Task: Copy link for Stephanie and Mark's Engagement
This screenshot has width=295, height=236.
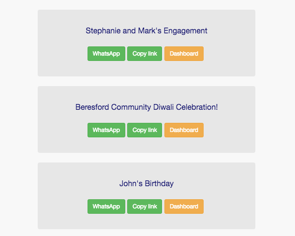Action: tap(145, 54)
